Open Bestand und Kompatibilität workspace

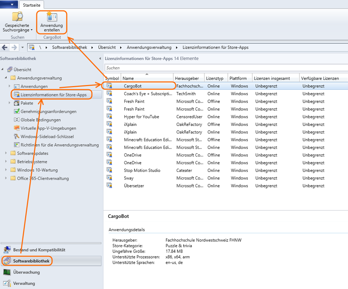[x=39, y=250]
